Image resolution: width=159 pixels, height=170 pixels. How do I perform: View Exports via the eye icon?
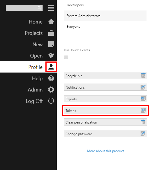coord(143,99)
